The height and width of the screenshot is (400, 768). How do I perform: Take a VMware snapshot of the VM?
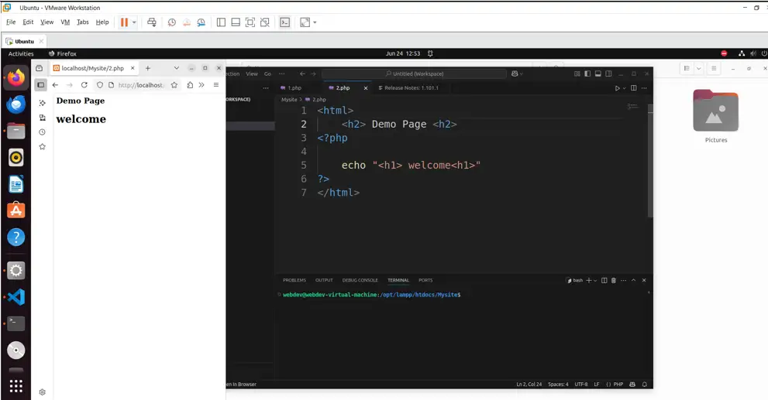pos(172,22)
